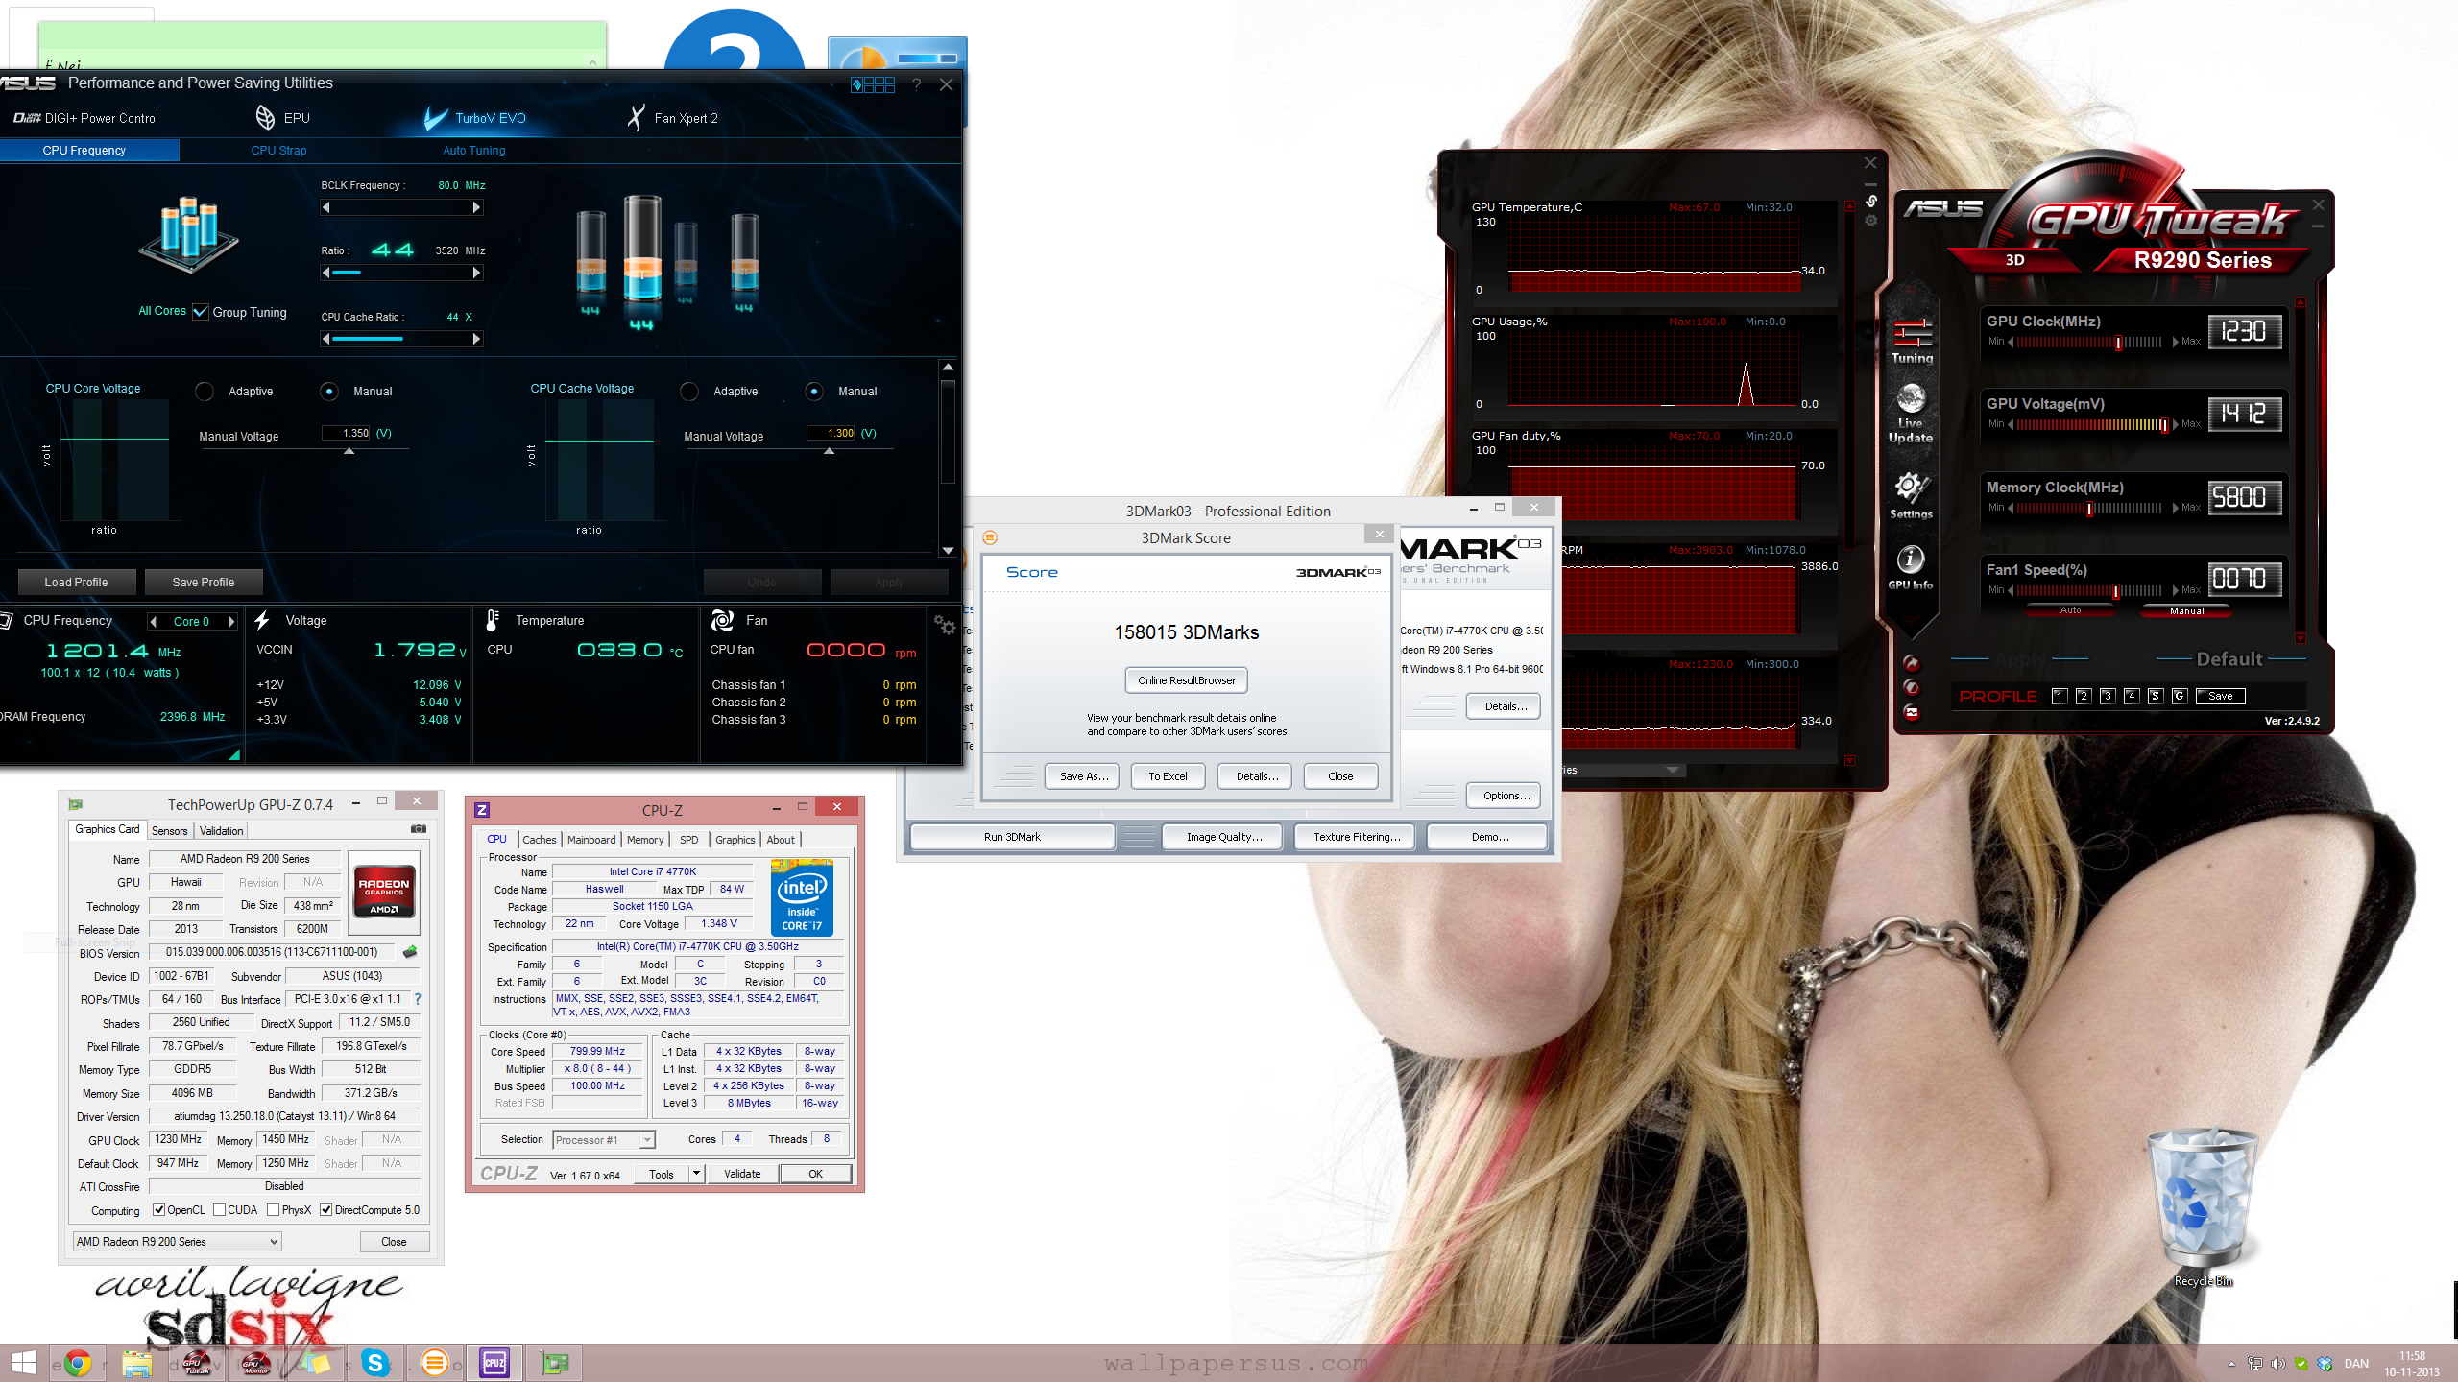
Task: Click the GPU Voltage slider handle
Action: [x=2165, y=425]
